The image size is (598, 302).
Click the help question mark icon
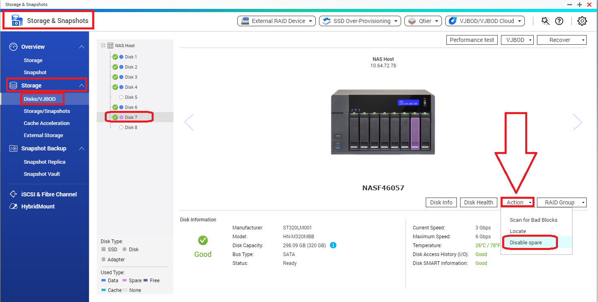click(x=559, y=21)
